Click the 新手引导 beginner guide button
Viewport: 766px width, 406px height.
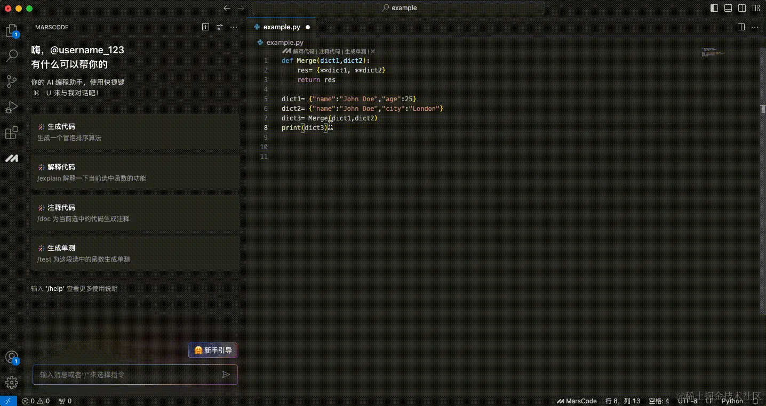(x=213, y=350)
